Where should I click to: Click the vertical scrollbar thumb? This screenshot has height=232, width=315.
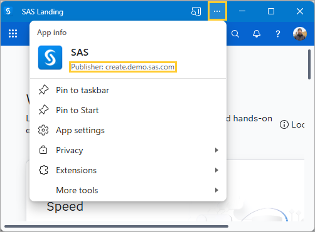(x=309, y=64)
